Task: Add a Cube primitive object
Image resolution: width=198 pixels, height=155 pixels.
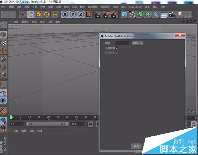Action: [x=124, y=14]
